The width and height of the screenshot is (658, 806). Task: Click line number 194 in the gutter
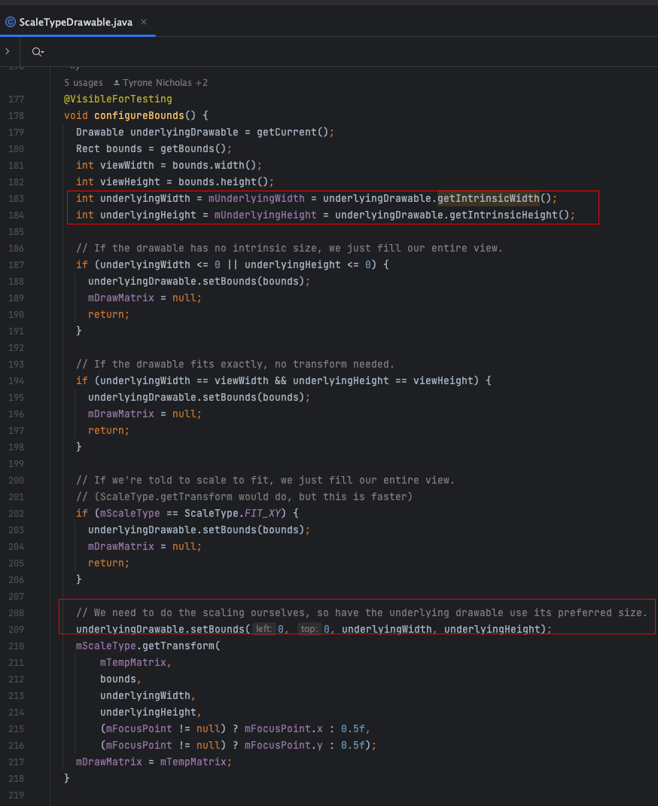[x=16, y=381]
